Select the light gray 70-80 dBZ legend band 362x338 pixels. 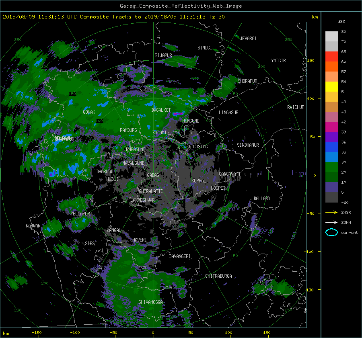click(x=331, y=36)
